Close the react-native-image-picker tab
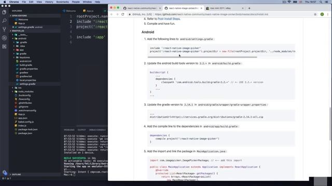 201,8
